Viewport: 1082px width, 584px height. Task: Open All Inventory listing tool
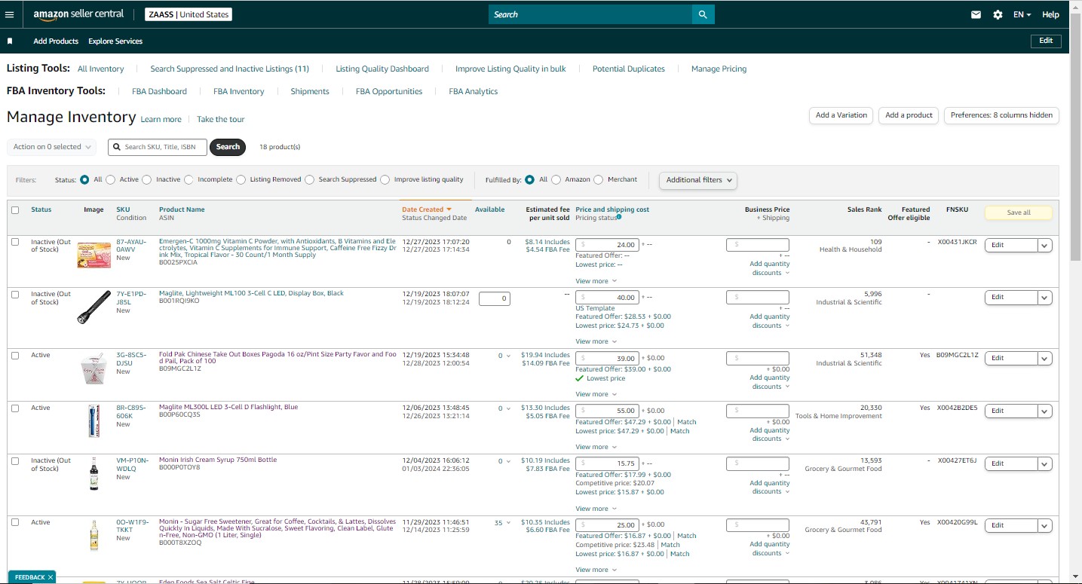(x=100, y=69)
